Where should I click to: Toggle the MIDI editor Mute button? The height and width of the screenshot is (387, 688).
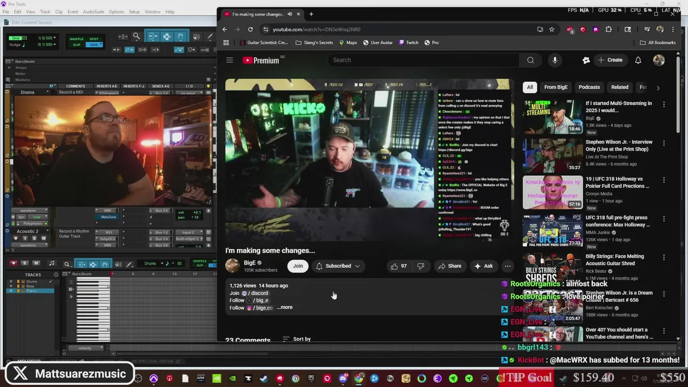[36, 263]
